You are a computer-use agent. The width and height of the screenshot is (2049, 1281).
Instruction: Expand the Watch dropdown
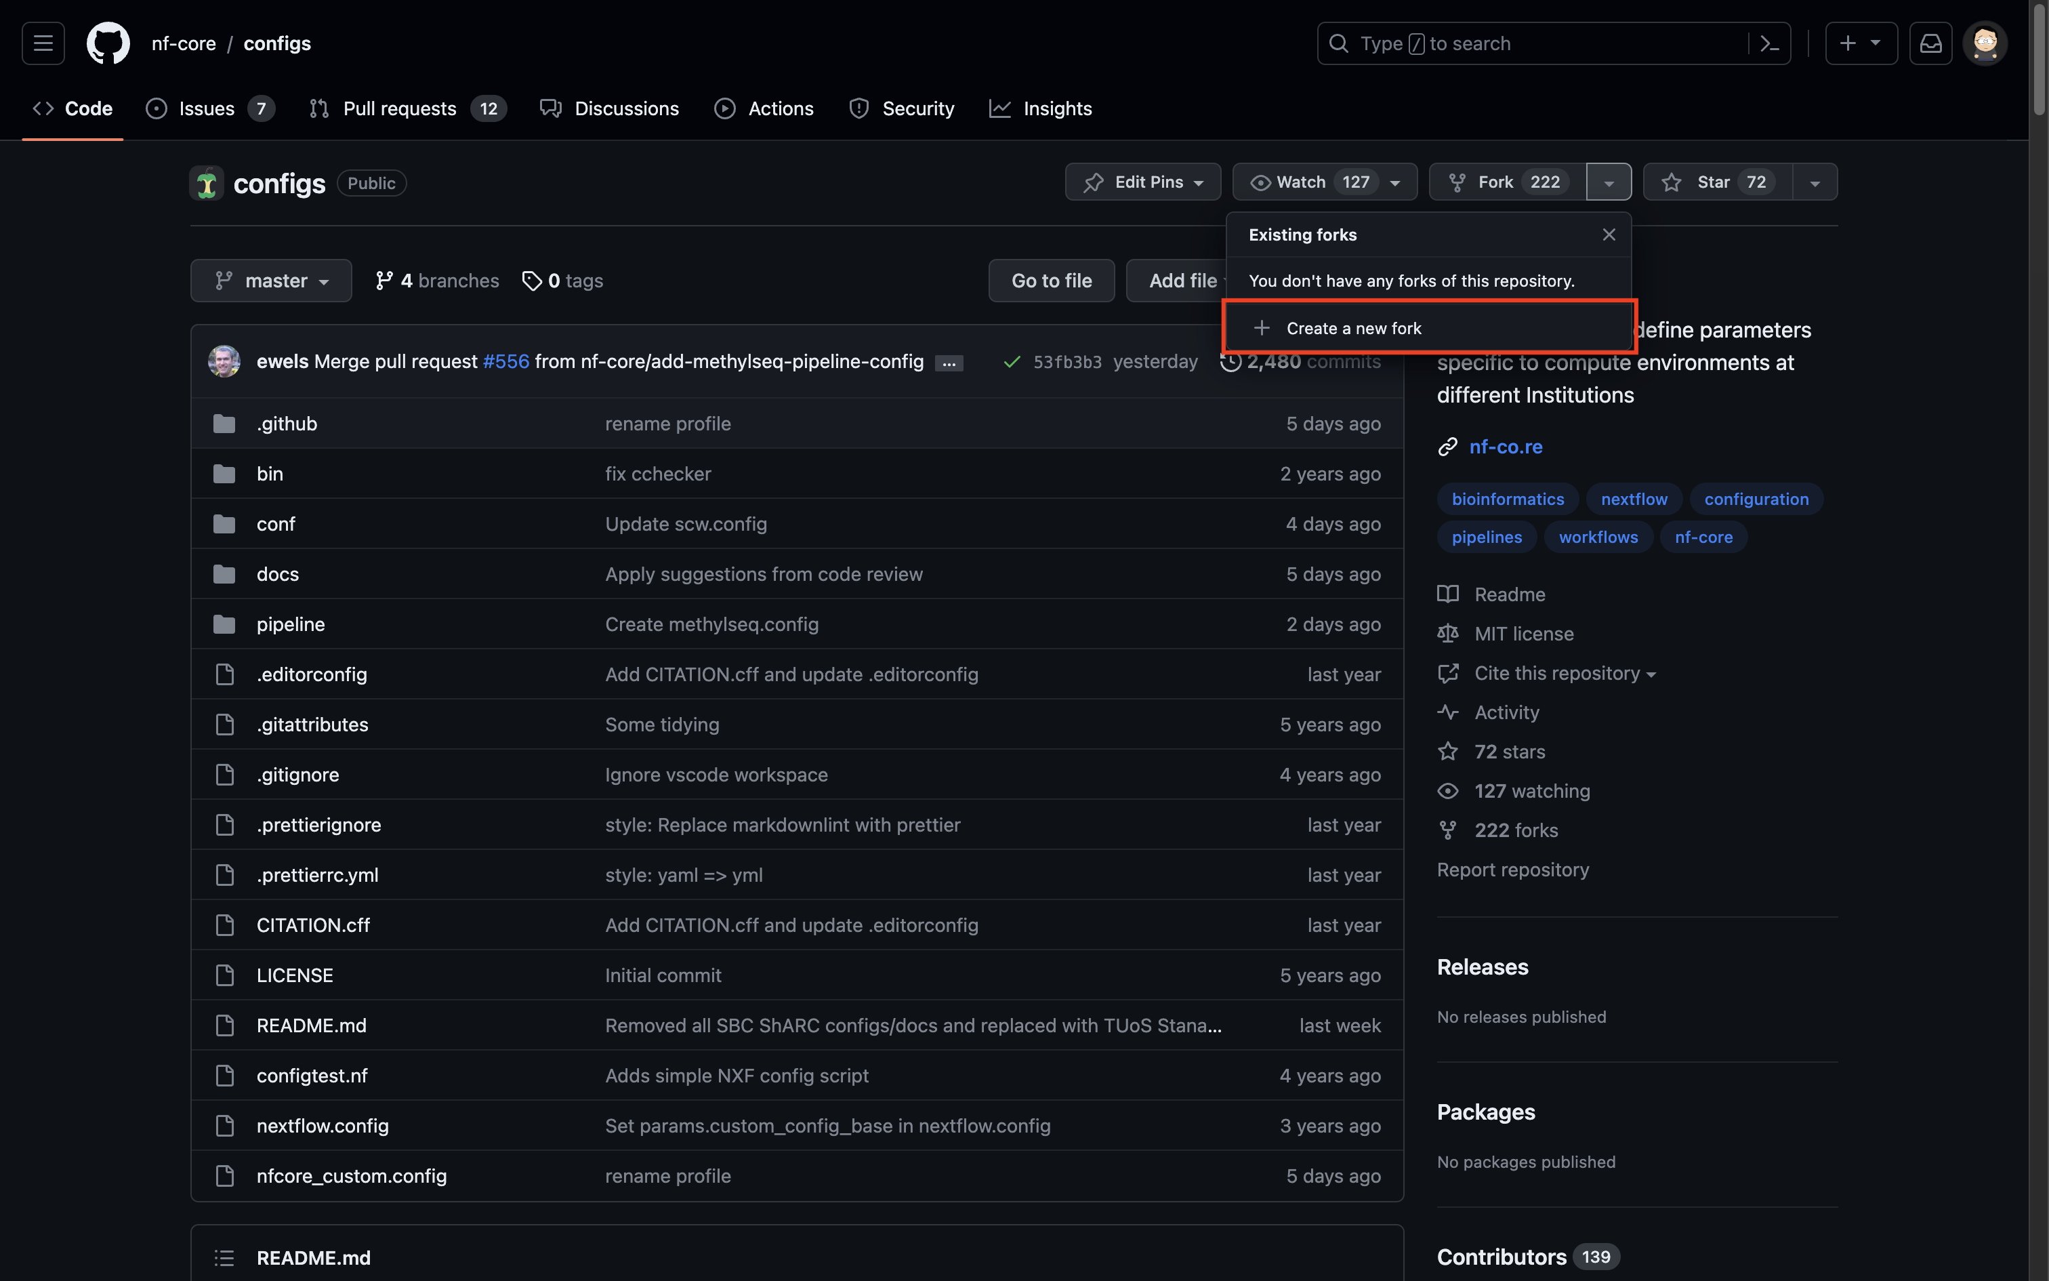tap(1324, 182)
